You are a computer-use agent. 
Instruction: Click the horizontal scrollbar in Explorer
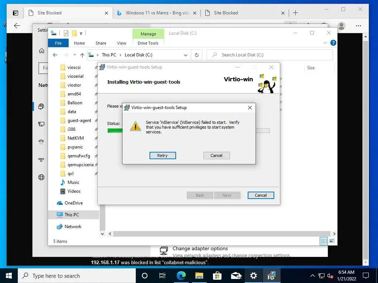click(x=221, y=234)
